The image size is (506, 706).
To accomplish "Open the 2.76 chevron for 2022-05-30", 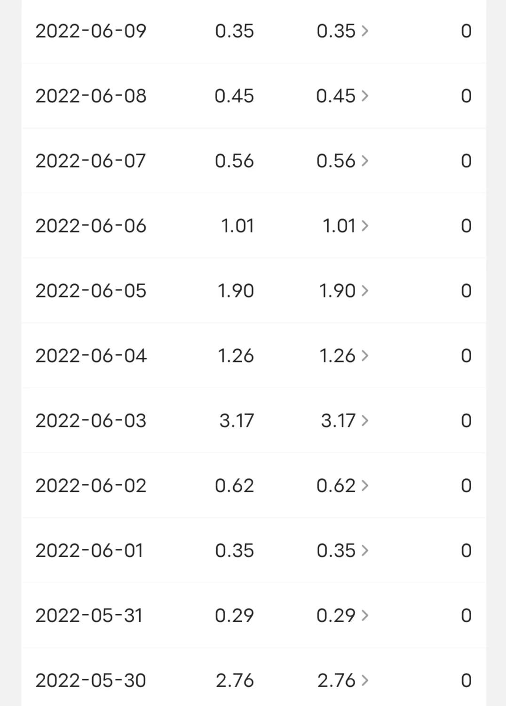I will pos(365,681).
